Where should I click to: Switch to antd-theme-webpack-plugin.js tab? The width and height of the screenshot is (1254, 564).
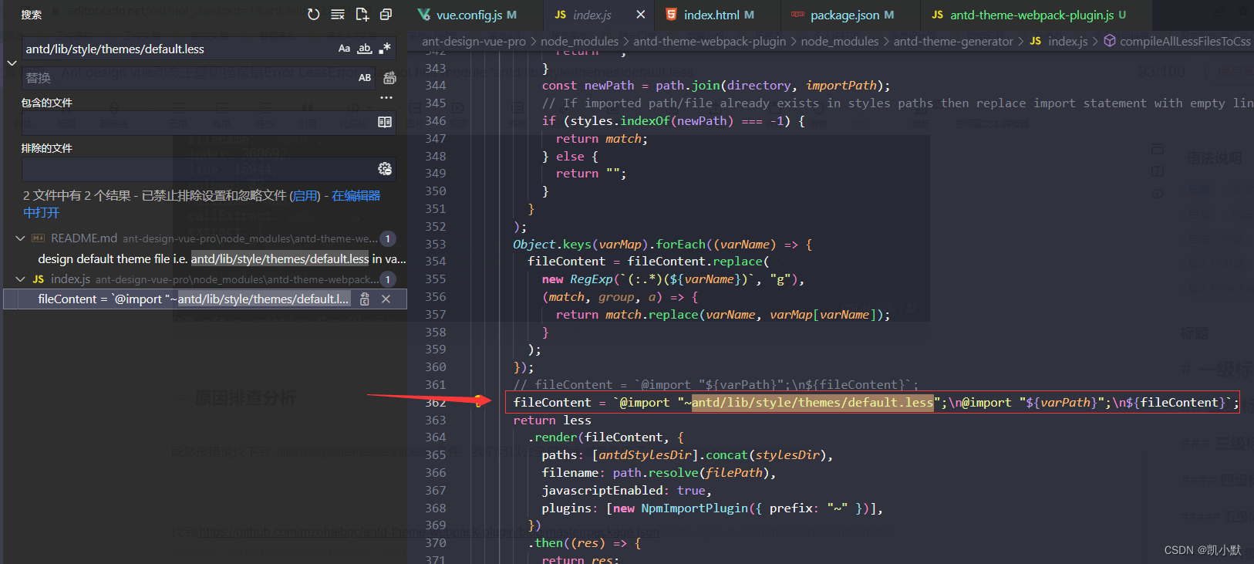pos(1037,15)
